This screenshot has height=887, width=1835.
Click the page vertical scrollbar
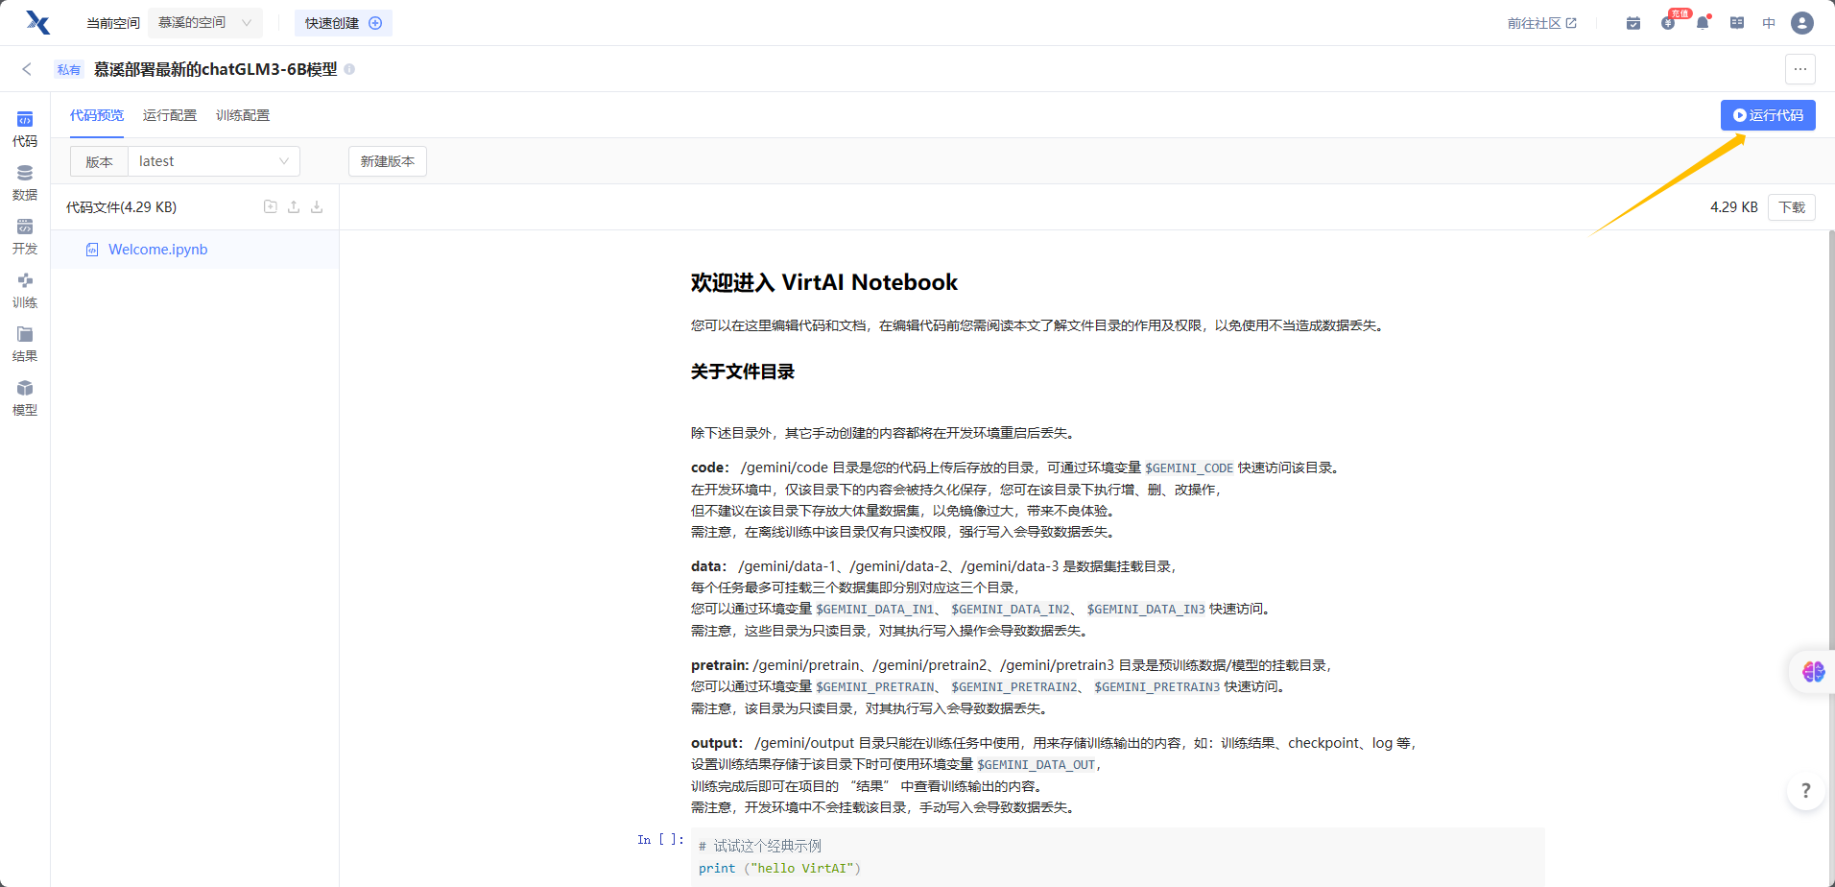tap(1831, 442)
